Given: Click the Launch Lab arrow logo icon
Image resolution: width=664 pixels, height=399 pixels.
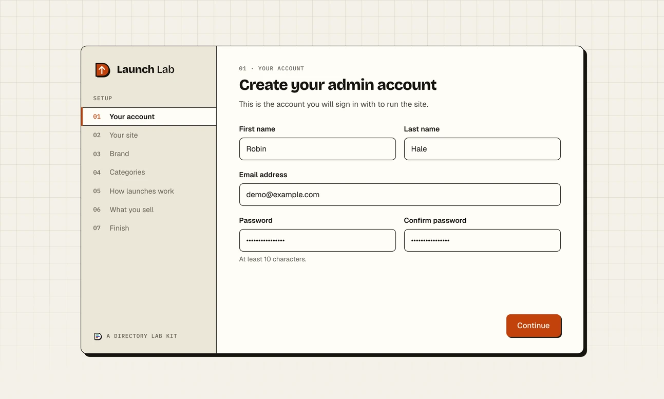Looking at the screenshot, I should pos(103,70).
